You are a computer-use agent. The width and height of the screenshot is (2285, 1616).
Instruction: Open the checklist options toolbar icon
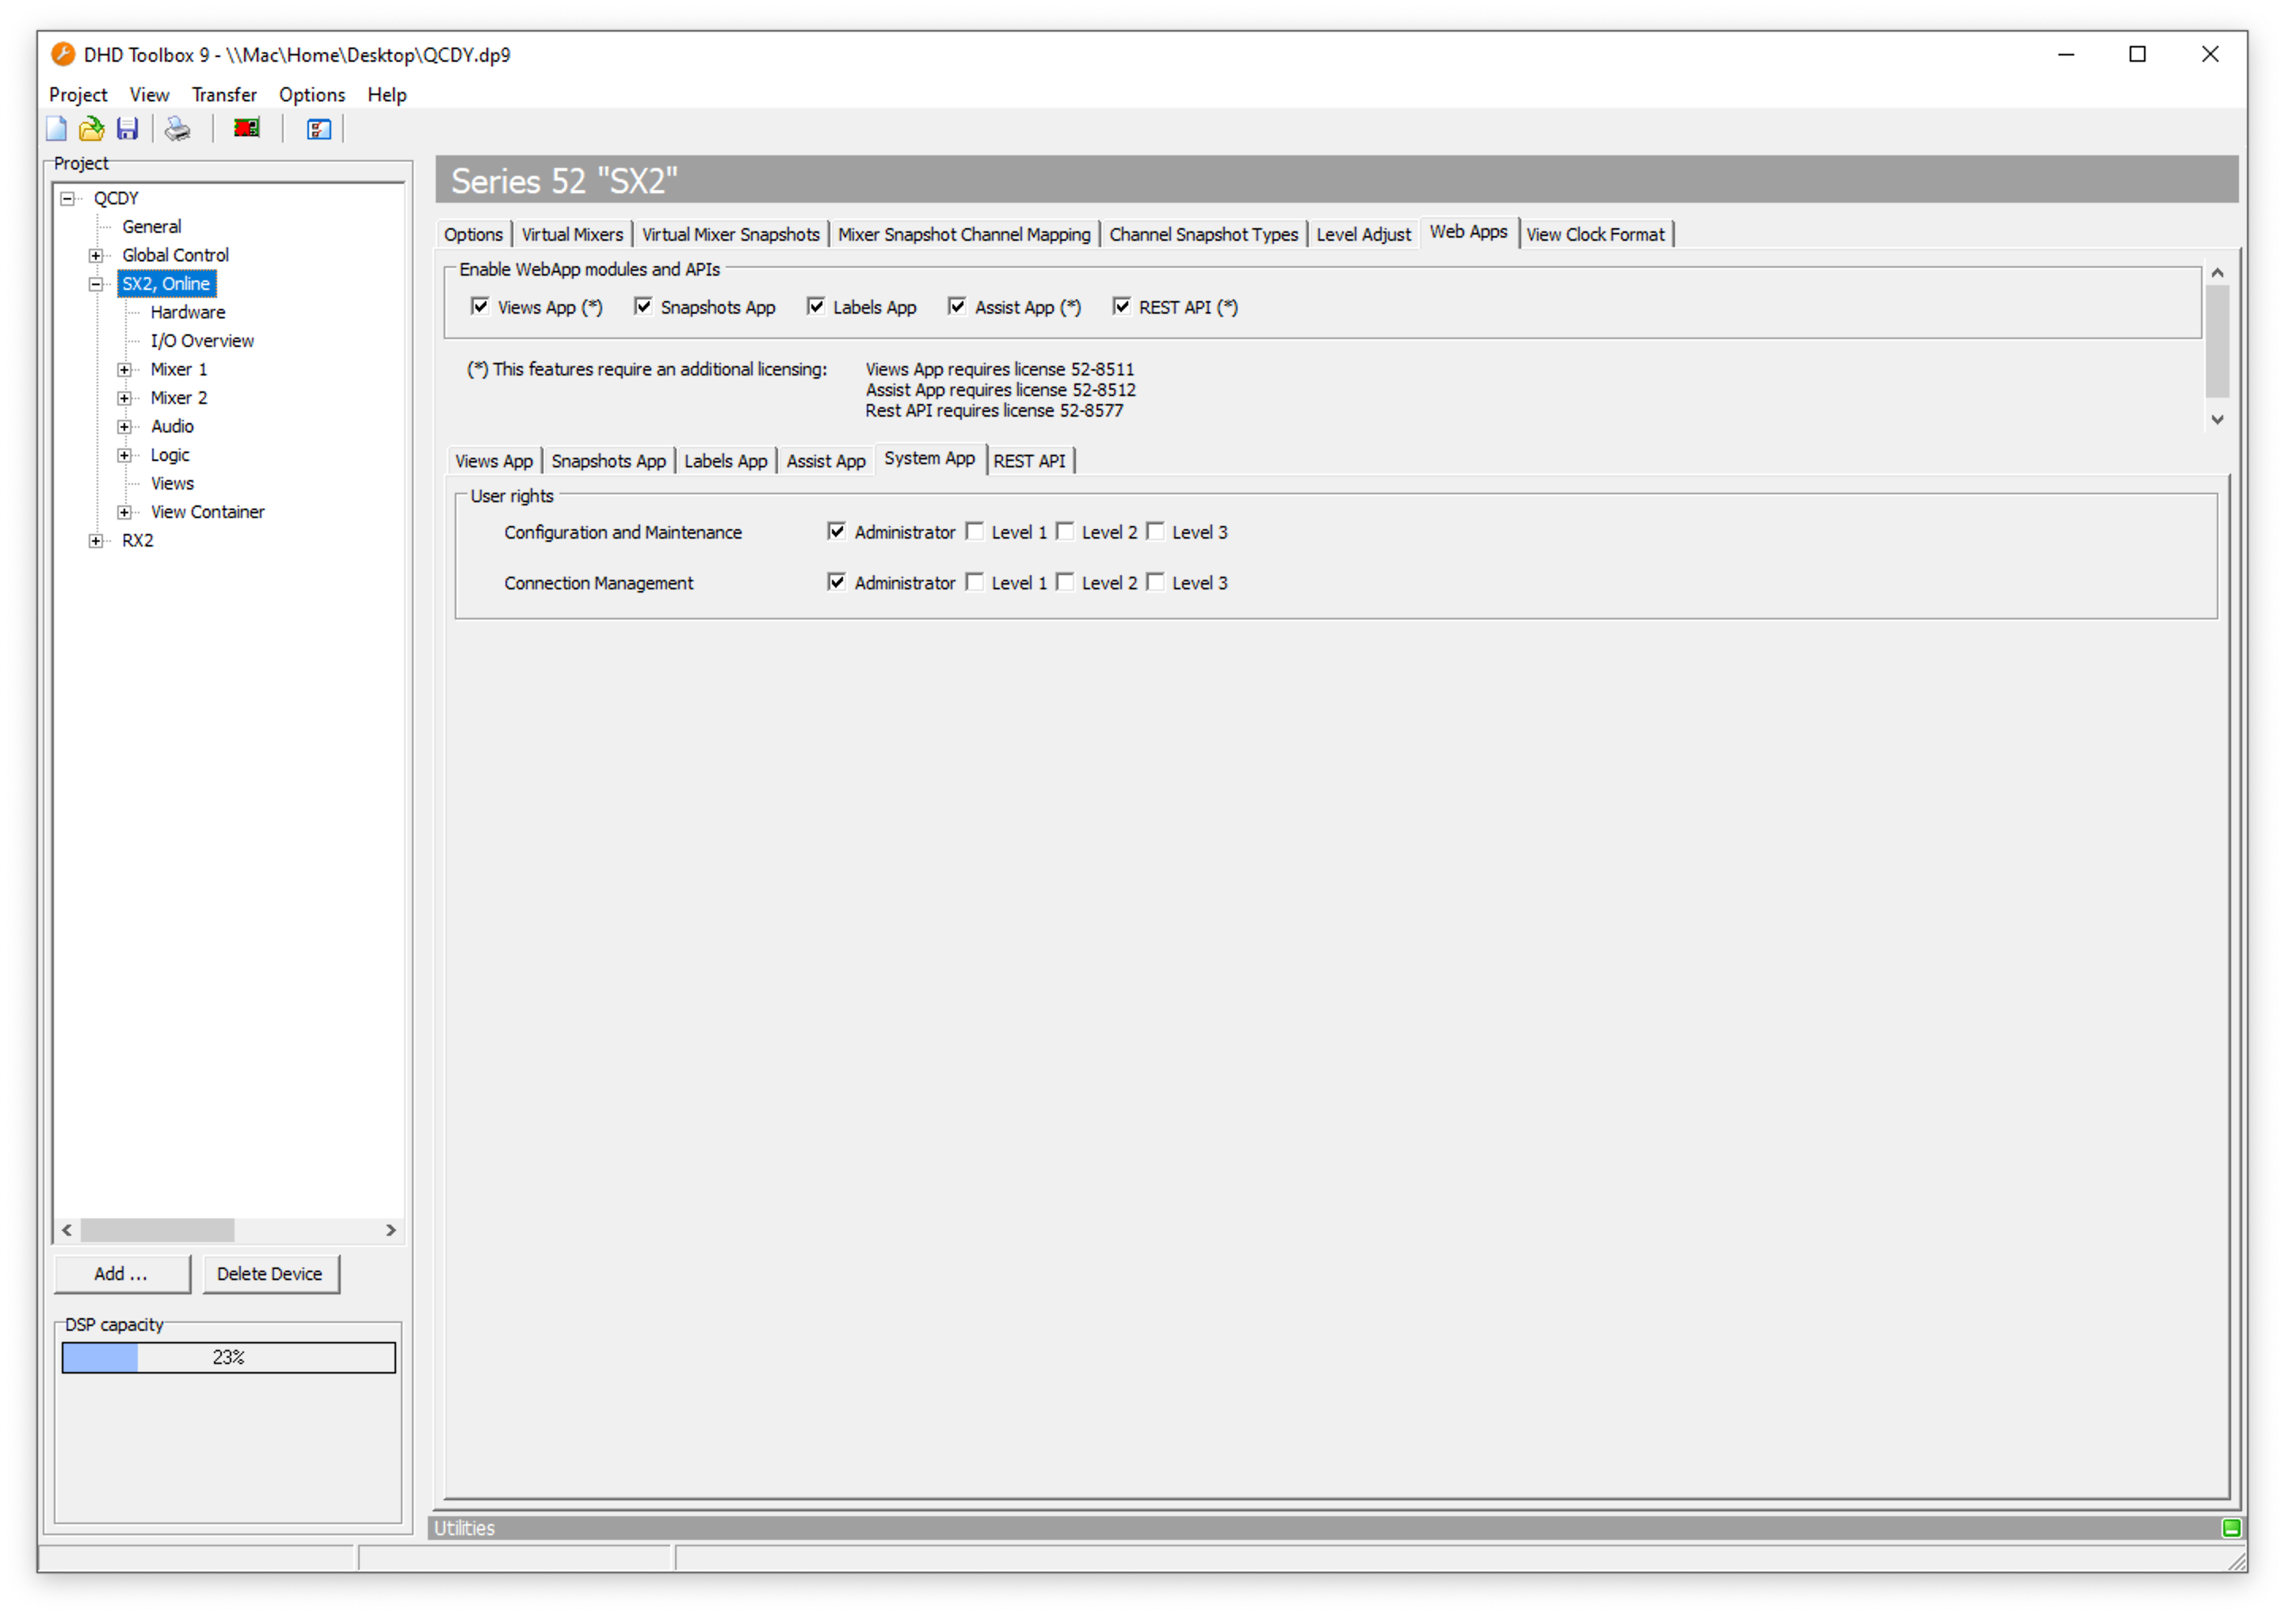(319, 128)
